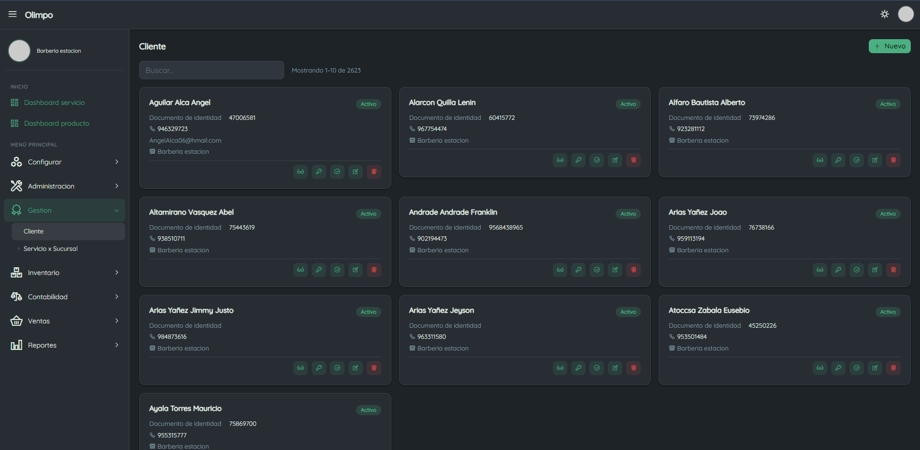
Task: Edit the Atoccsa Zabala Eusebio client
Action: click(875, 368)
